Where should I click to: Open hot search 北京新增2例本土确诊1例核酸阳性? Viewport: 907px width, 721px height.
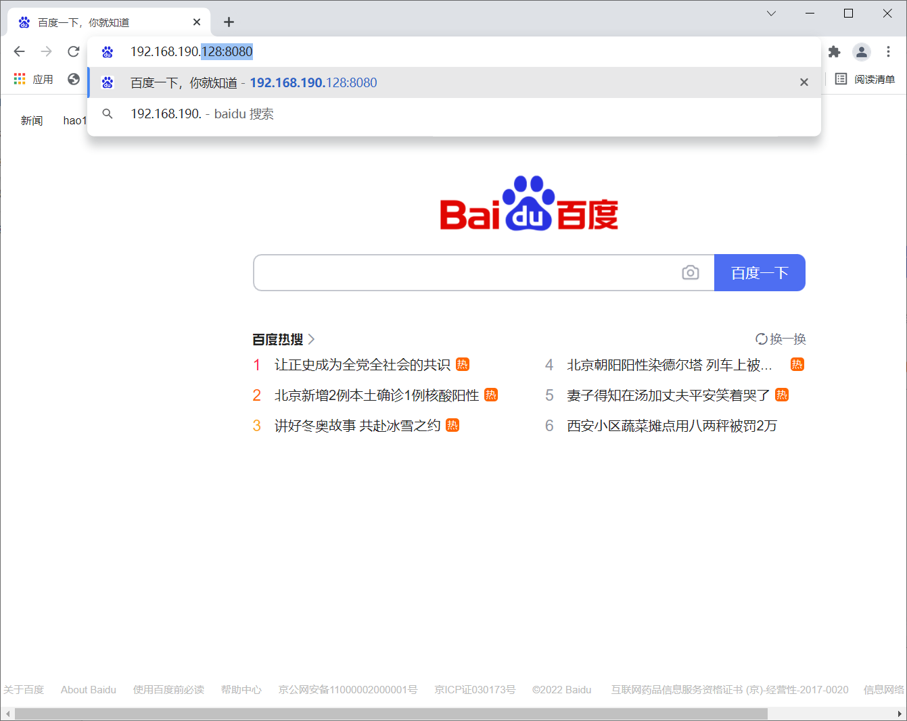coord(377,395)
